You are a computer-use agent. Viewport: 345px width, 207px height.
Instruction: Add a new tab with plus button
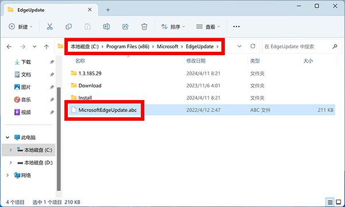pyautogui.click(x=108, y=10)
